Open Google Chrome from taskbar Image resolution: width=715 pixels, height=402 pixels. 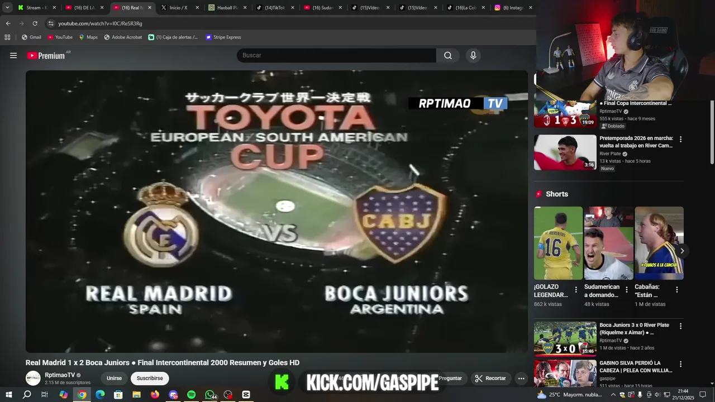pyautogui.click(x=82, y=395)
